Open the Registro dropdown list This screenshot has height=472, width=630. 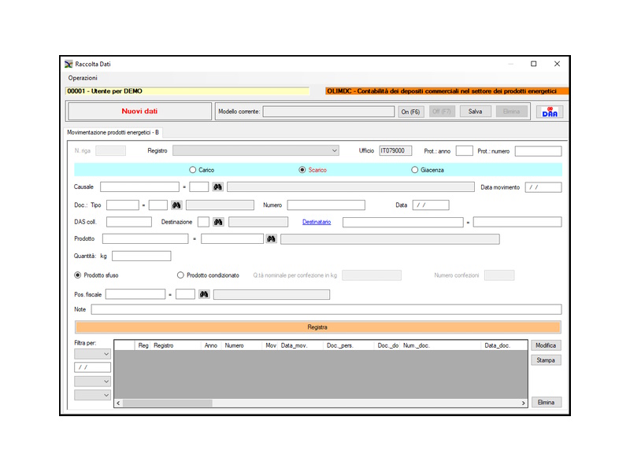pos(255,150)
